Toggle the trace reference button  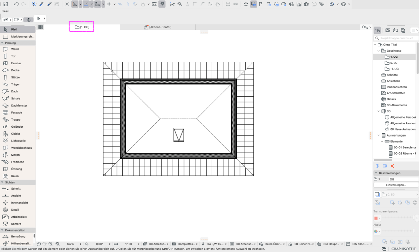(x=253, y=4)
